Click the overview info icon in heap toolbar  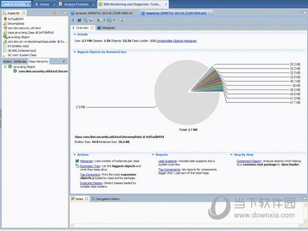point(73,20)
